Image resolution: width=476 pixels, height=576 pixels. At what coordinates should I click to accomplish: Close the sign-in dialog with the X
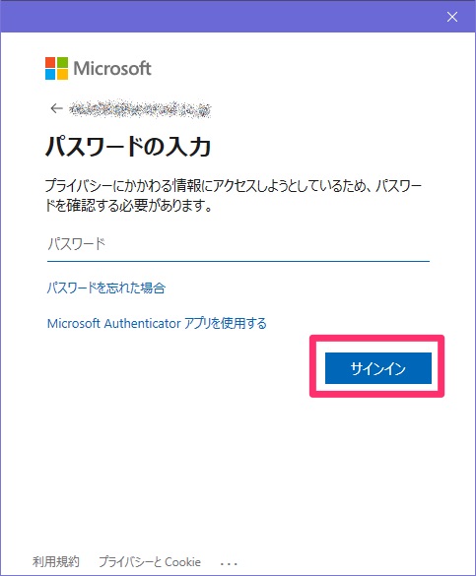click(452, 17)
